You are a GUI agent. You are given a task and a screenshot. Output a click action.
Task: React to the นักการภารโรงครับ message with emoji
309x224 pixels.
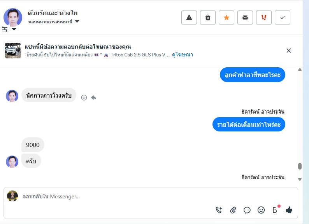point(84,98)
